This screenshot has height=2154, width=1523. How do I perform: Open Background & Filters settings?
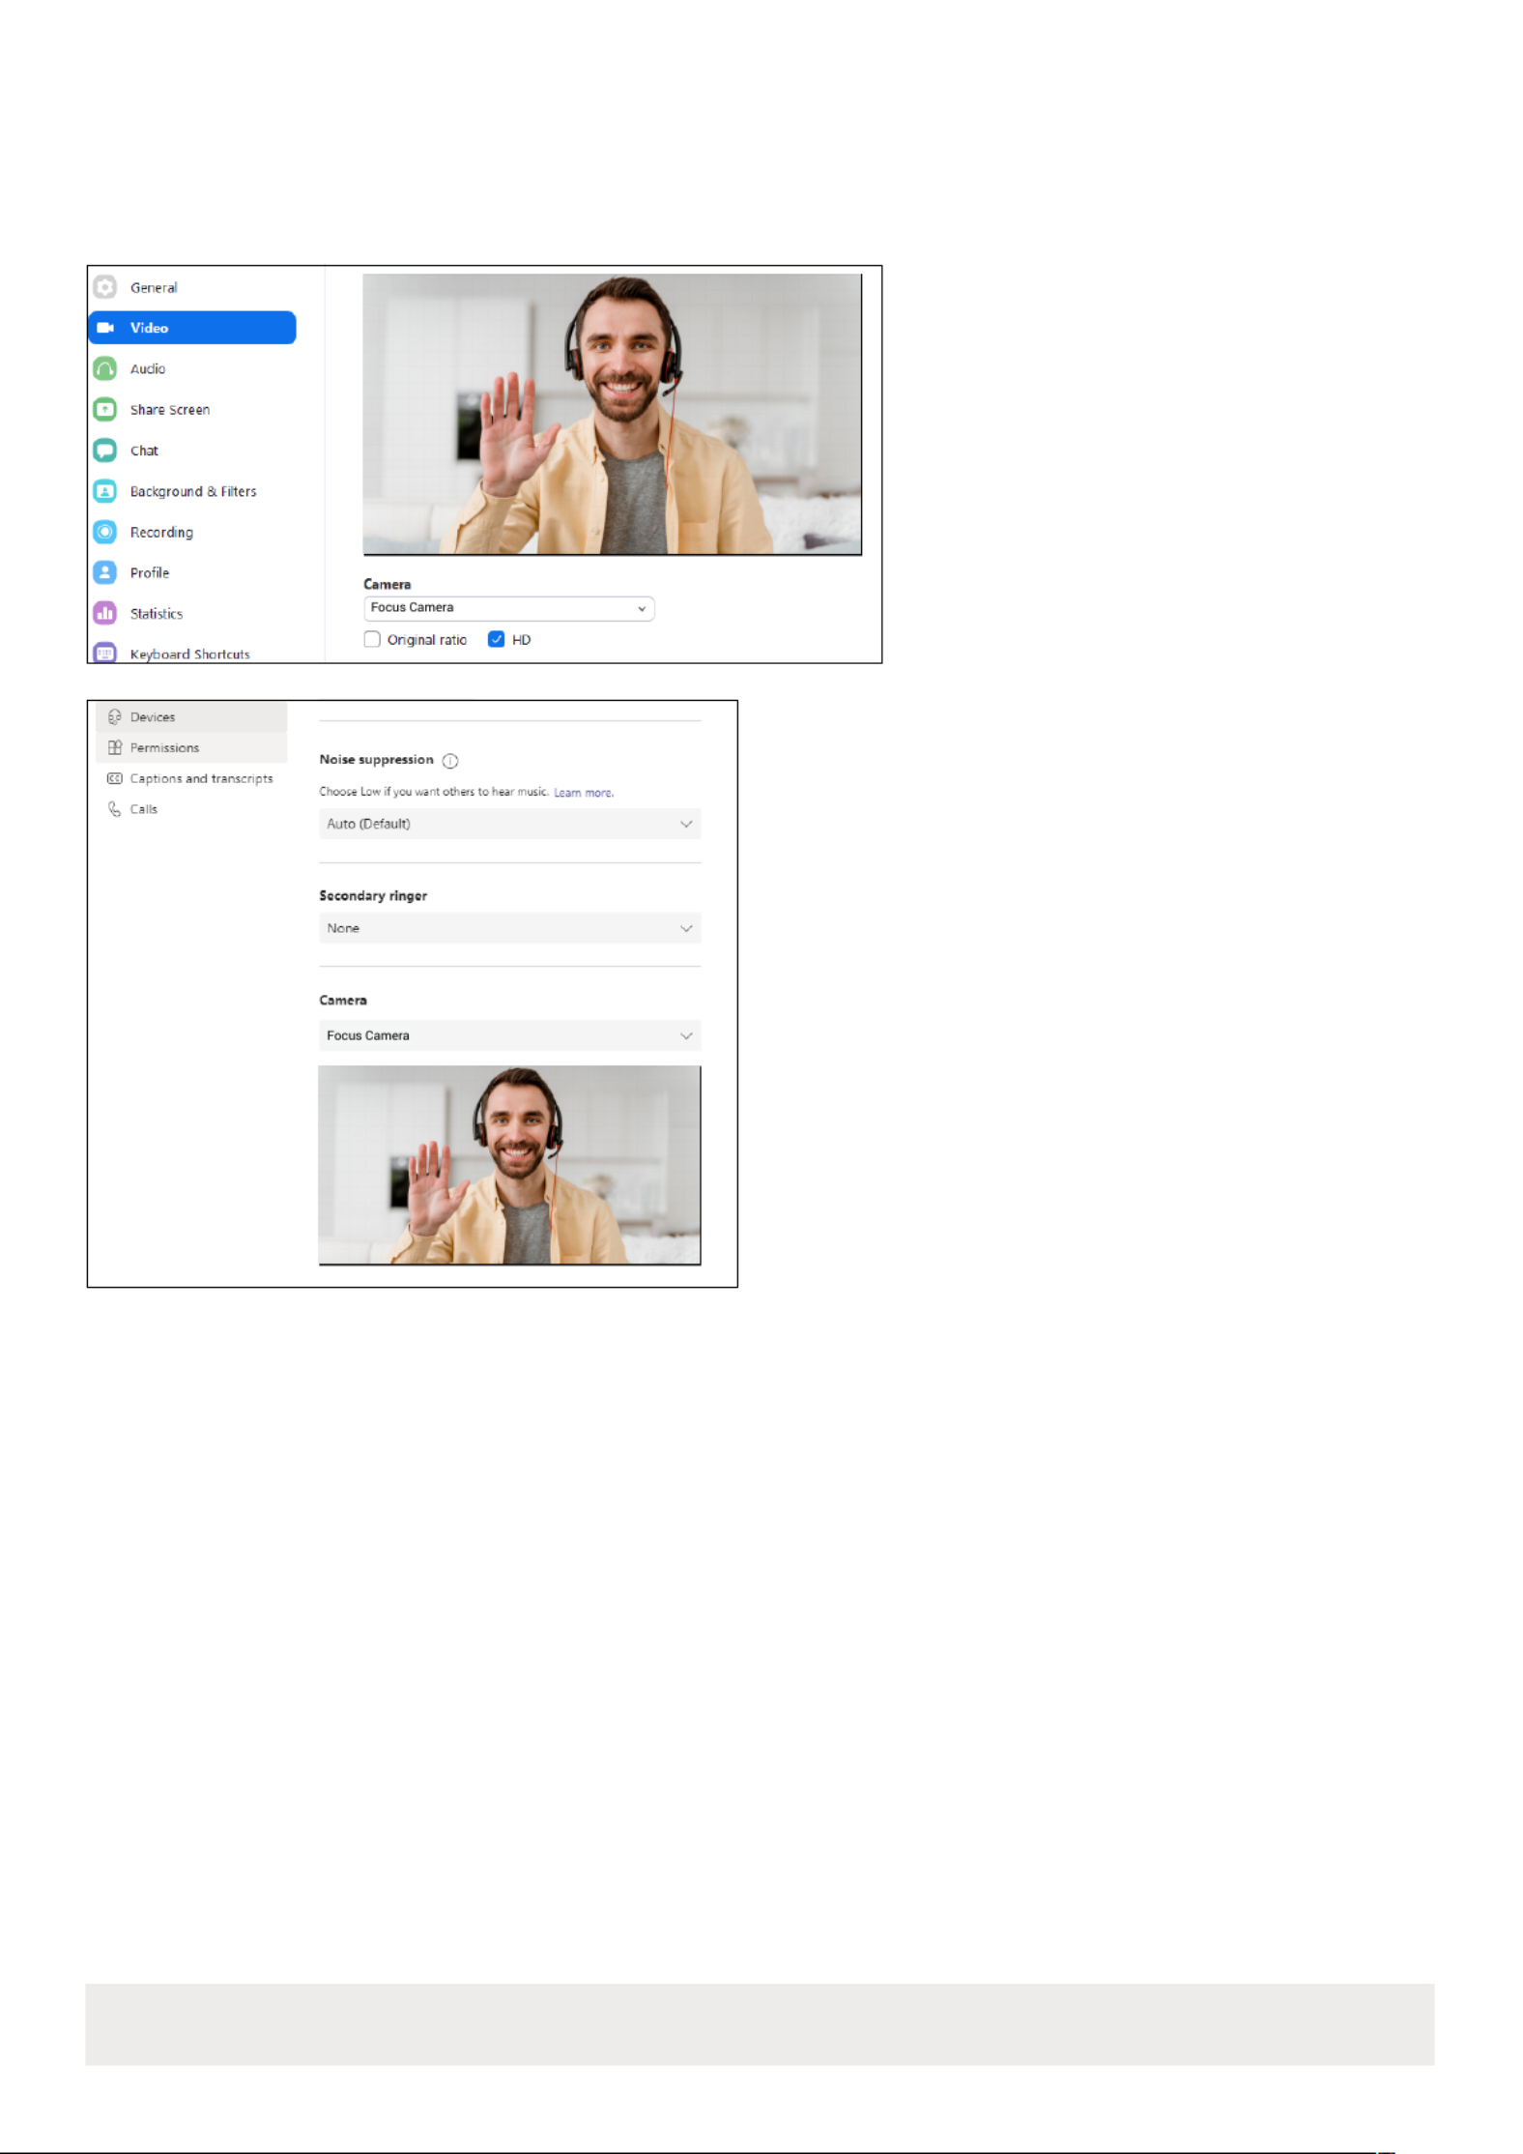[x=192, y=491]
